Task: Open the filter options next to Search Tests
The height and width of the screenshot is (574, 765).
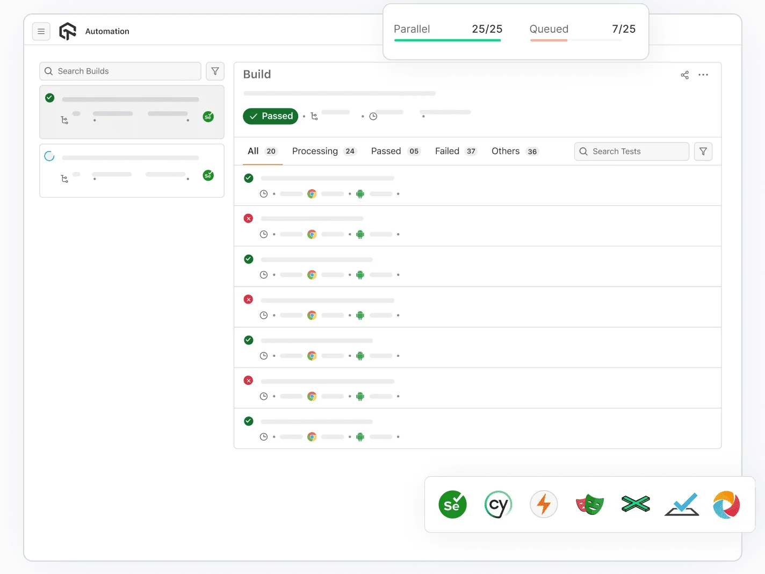Action: (x=703, y=151)
